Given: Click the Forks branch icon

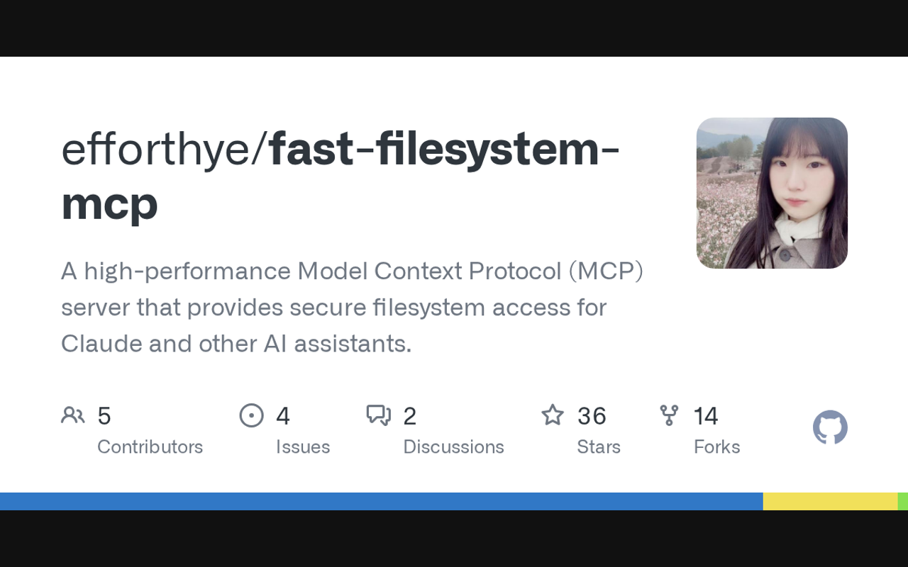Looking at the screenshot, I should pos(669,415).
